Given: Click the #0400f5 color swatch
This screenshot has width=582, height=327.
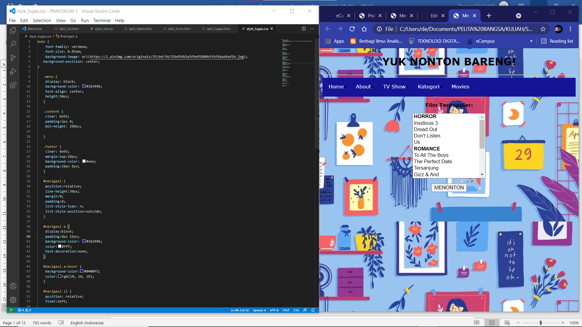Looking at the screenshot, I should pyautogui.click(x=82, y=271).
